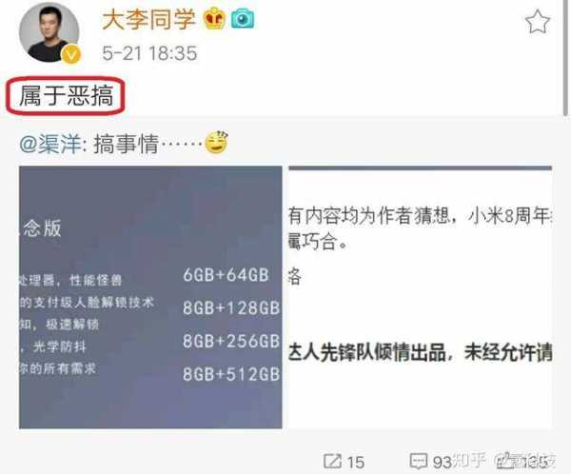Viewport: 571px width, 474px height.
Task: Click the laughing emoji in the repost
Action: [217, 142]
